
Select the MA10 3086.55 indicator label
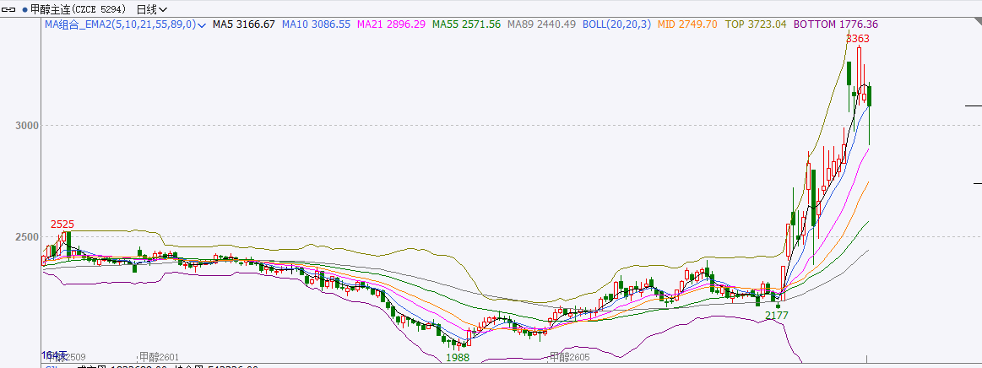tap(316, 25)
